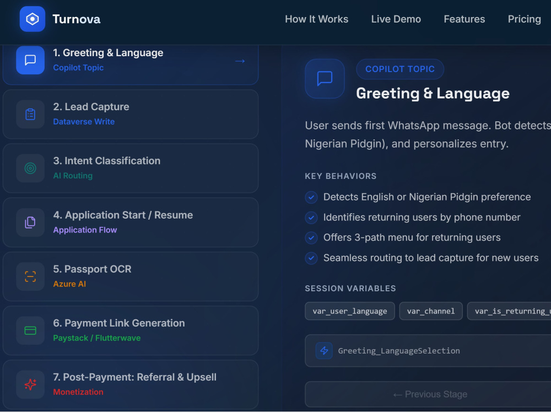Click the var_user_language chip
The width and height of the screenshot is (551, 413).
tap(350, 311)
